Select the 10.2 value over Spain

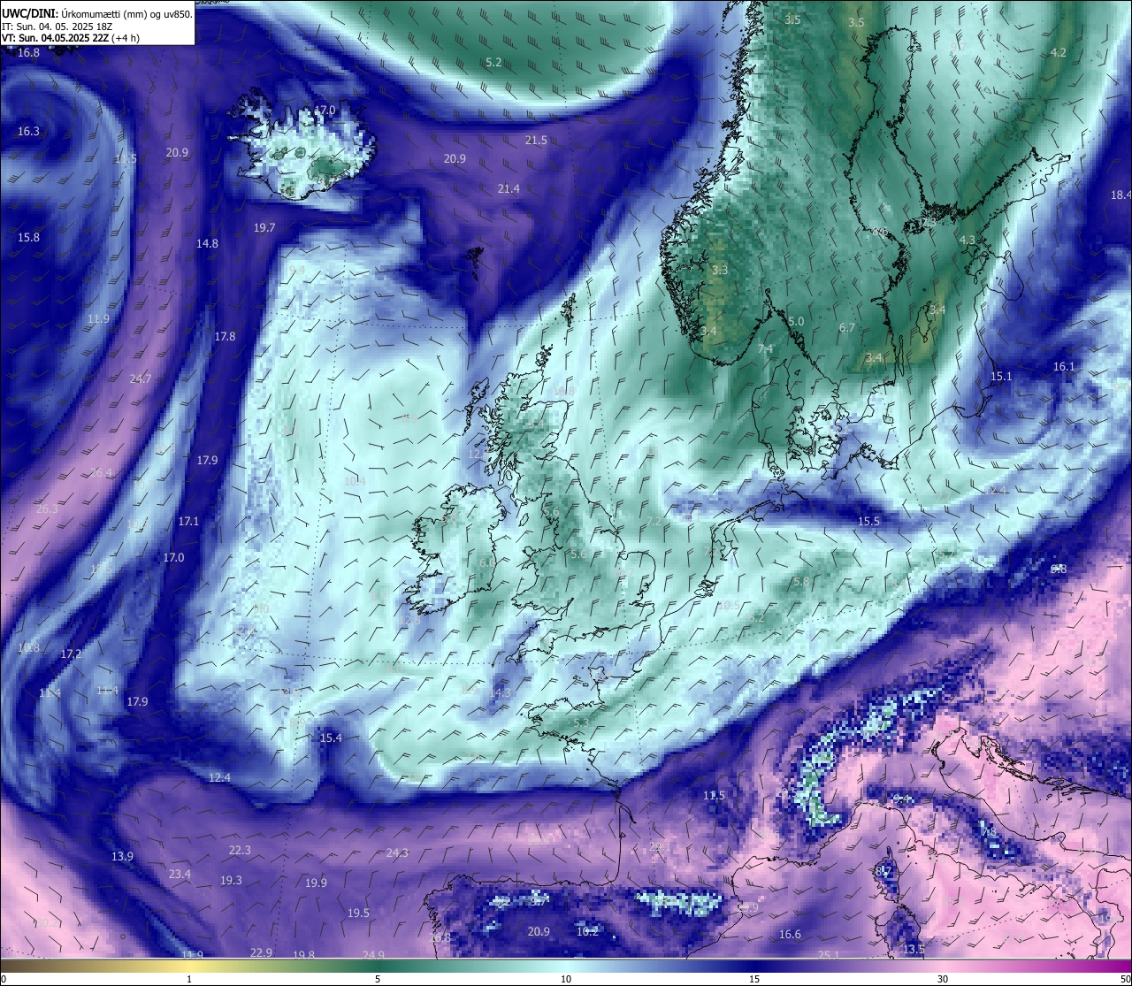(x=587, y=932)
